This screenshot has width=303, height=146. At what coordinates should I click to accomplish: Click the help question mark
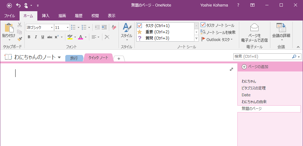pos(238,5)
